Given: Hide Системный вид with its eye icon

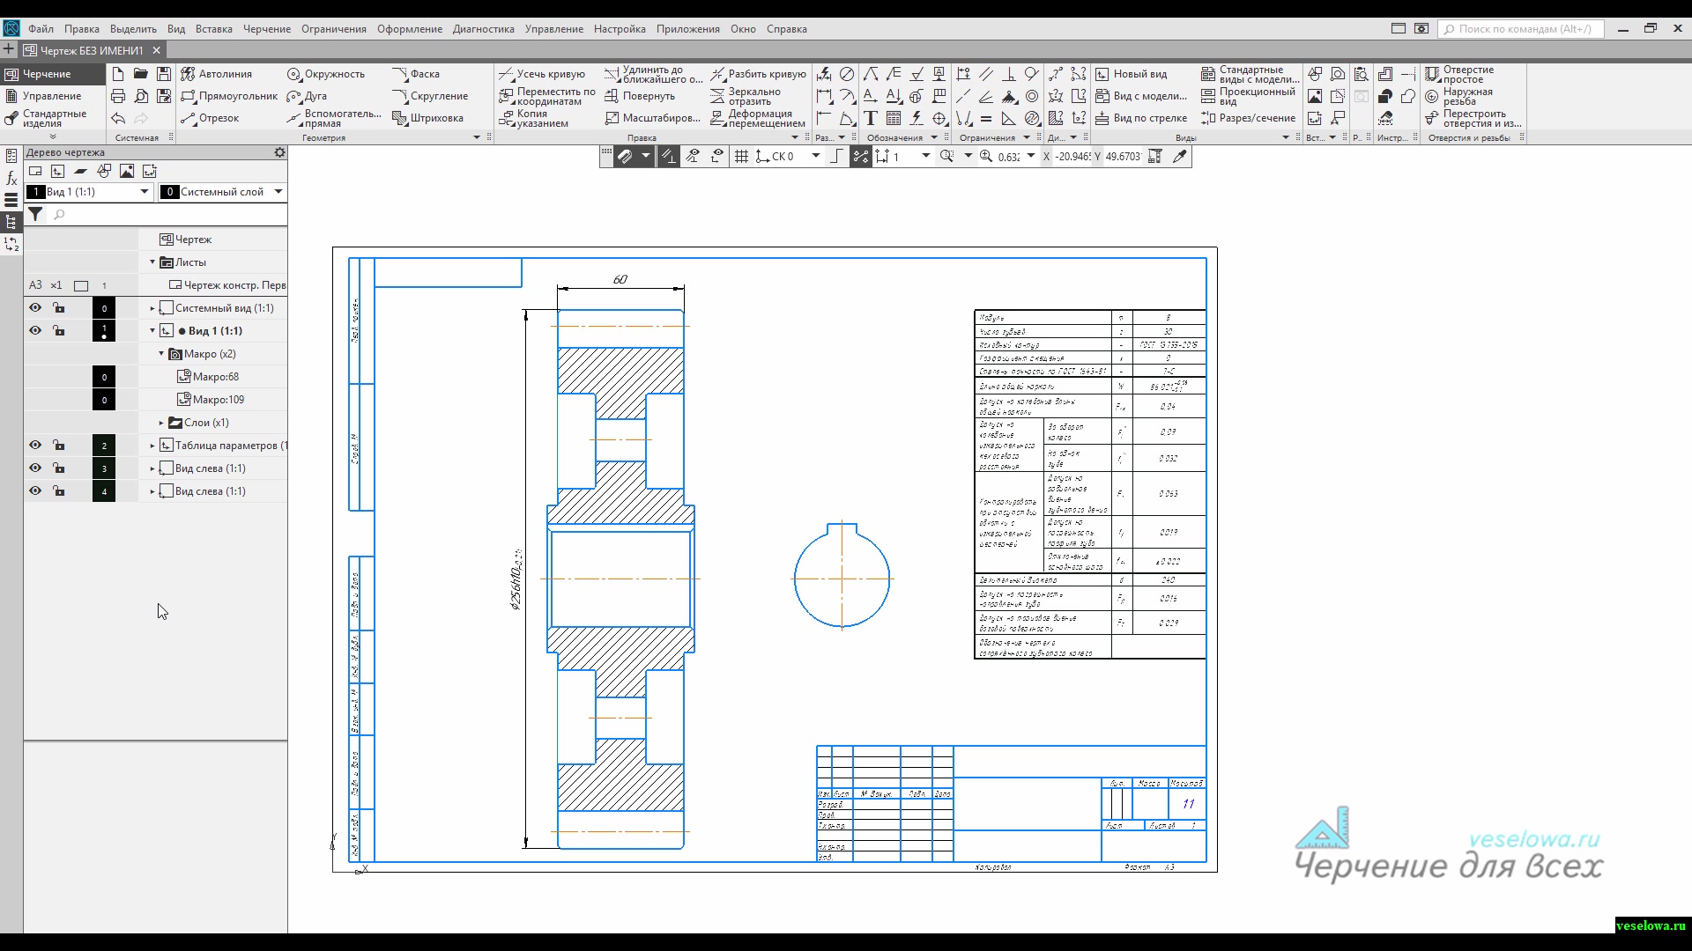Looking at the screenshot, I should tap(35, 308).
